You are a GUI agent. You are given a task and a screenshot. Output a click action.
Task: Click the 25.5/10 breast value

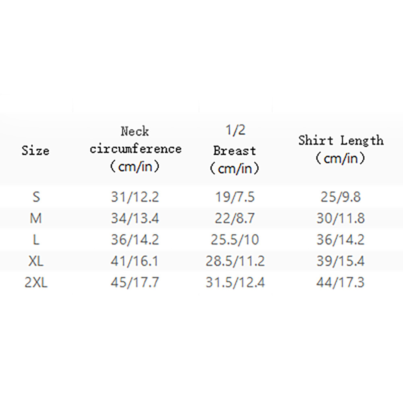coord(235,240)
